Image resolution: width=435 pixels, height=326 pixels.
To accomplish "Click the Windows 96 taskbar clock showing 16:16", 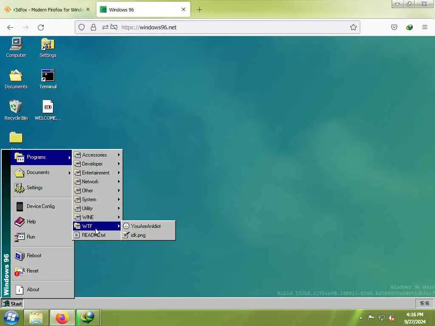I will click(424, 304).
